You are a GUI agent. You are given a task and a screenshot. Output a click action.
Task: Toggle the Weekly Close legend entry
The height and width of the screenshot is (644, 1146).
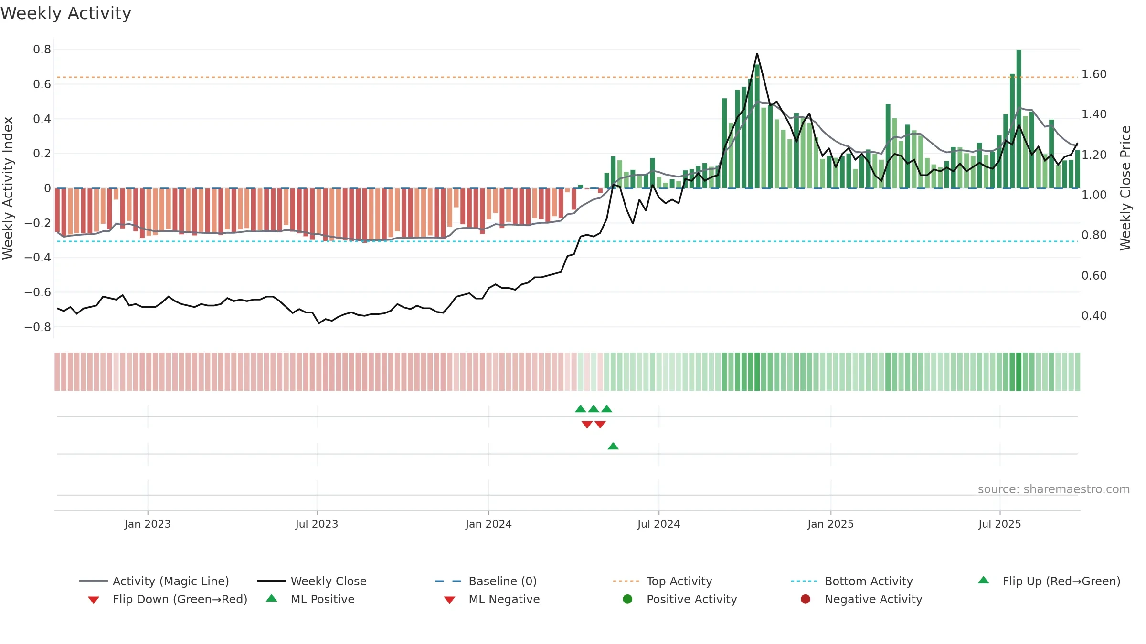(x=312, y=581)
